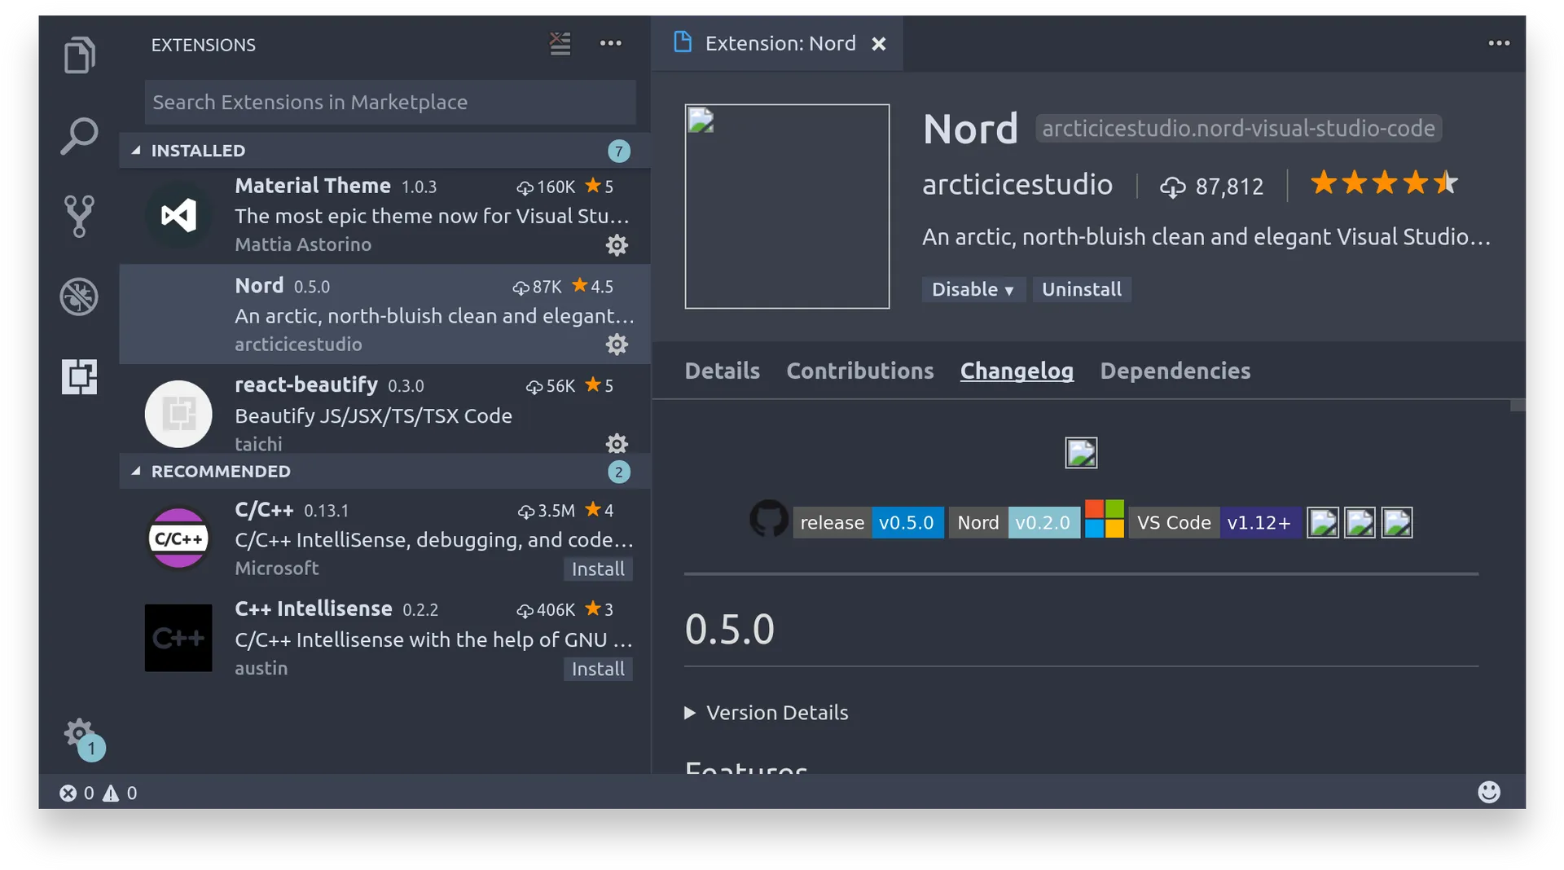Click the changelog scrollbar thumb

click(x=1518, y=405)
